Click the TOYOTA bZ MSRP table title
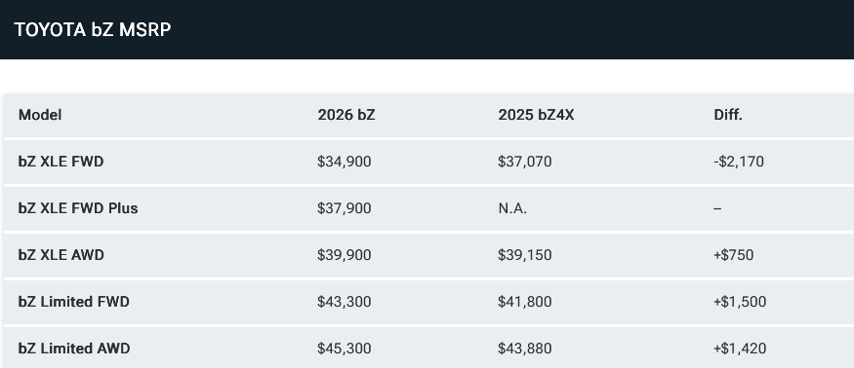This screenshot has height=368, width=854. click(x=93, y=29)
